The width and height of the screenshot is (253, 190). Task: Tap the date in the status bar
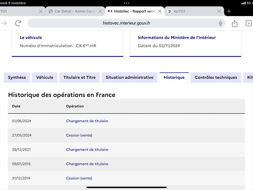13,3
